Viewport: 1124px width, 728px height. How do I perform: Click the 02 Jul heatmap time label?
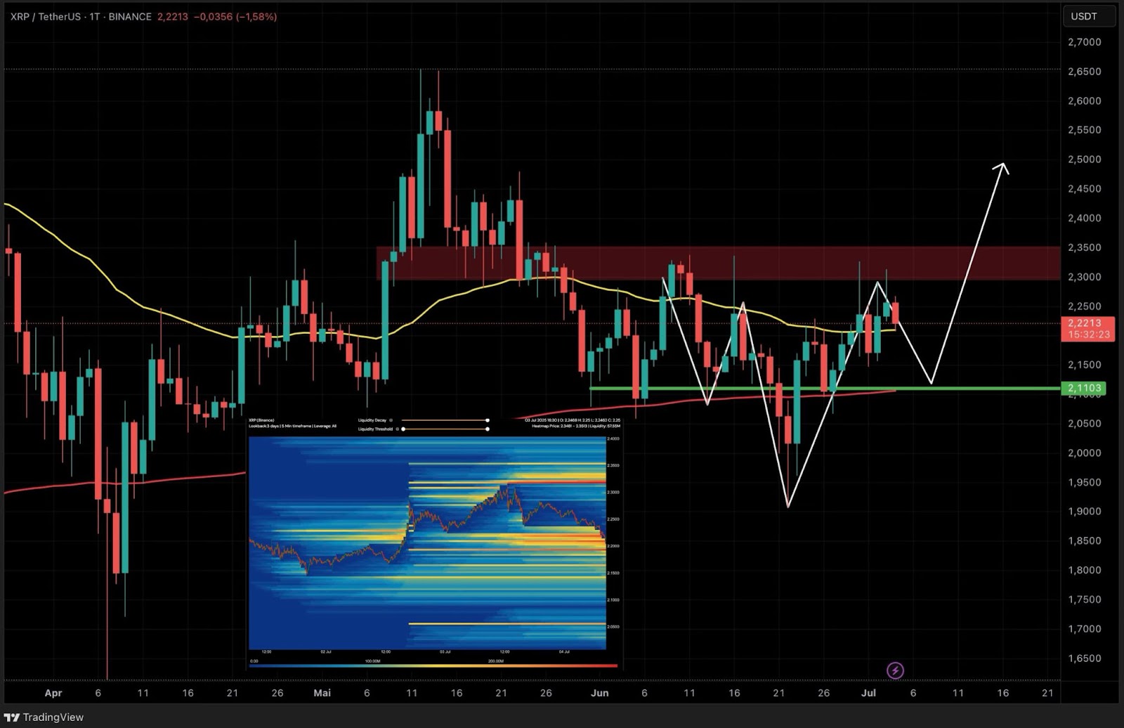pyautogui.click(x=326, y=651)
